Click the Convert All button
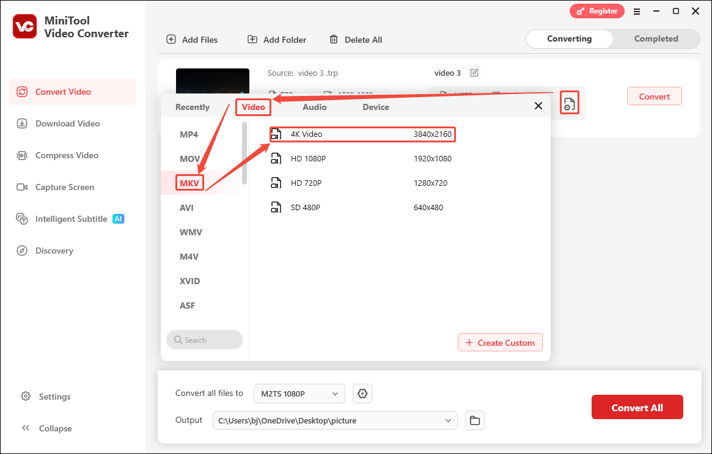This screenshot has width=712, height=454. pos(637,407)
